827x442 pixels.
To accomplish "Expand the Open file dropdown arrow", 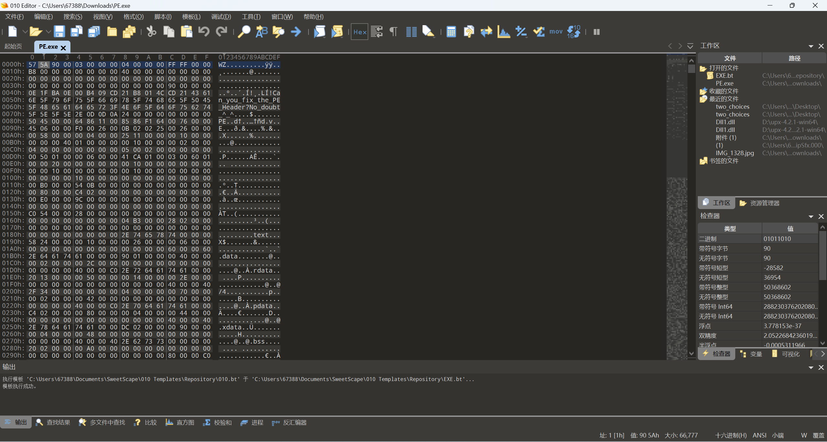I will tap(48, 32).
